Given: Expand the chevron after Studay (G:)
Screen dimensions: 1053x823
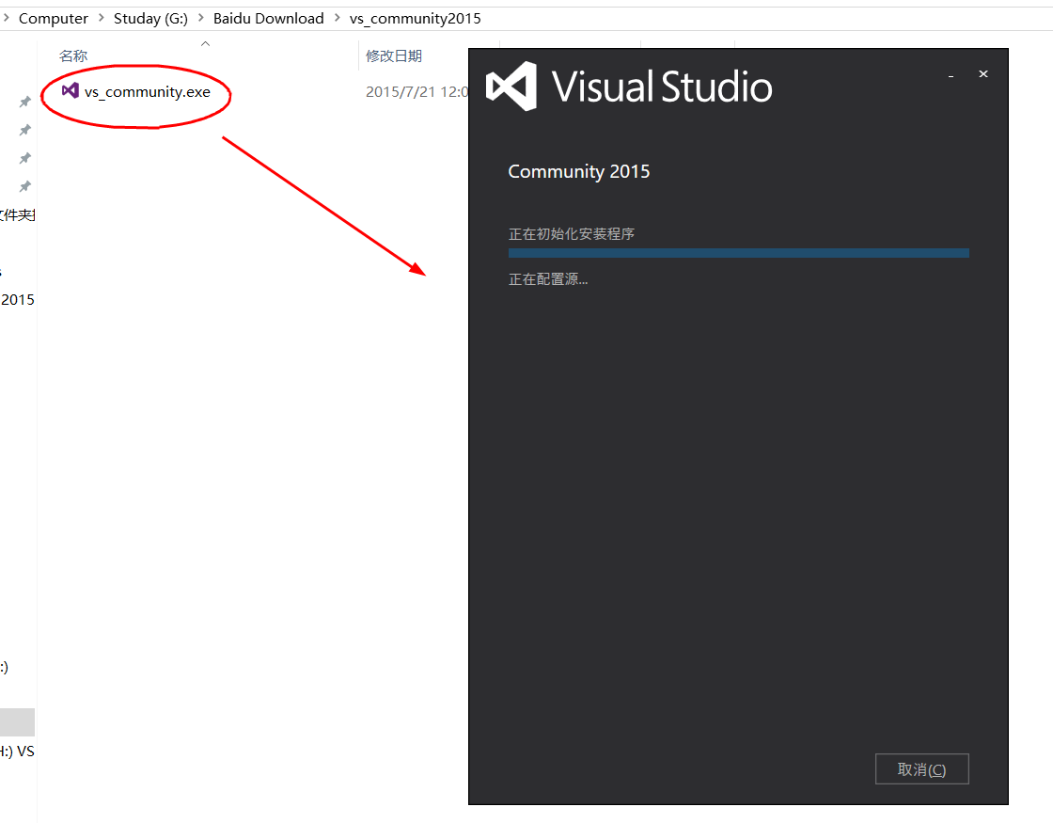Looking at the screenshot, I should tap(200, 19).
